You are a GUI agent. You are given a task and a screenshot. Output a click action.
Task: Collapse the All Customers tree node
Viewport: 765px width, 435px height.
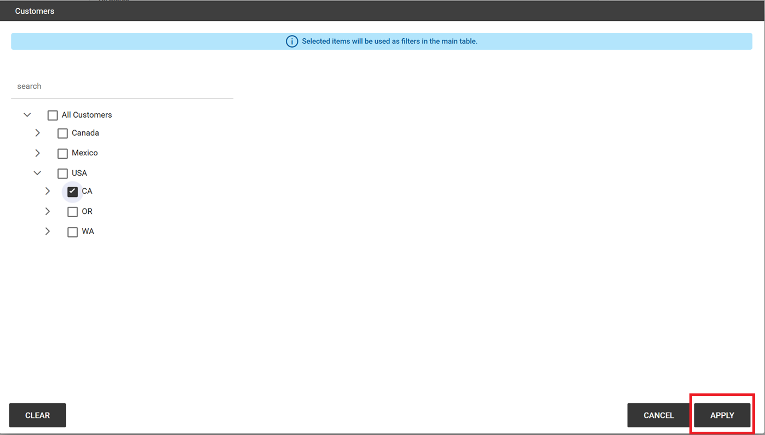pyautogui.click(x=27, y=115)
